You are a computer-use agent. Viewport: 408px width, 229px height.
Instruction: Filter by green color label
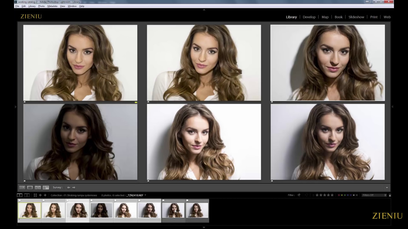click(x=345, y=195)
